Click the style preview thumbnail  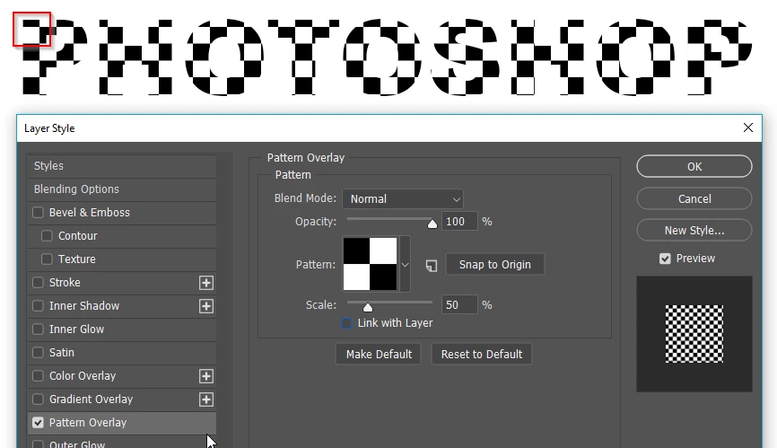[x=694, y=334]
